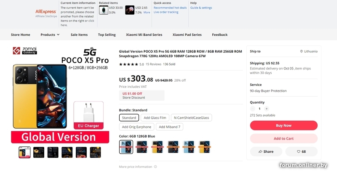The width and height of the screenshot is (337, 175).
Task: View the second product gallery thumbnail
Action: pyautogui.click(x=39, y=152)
